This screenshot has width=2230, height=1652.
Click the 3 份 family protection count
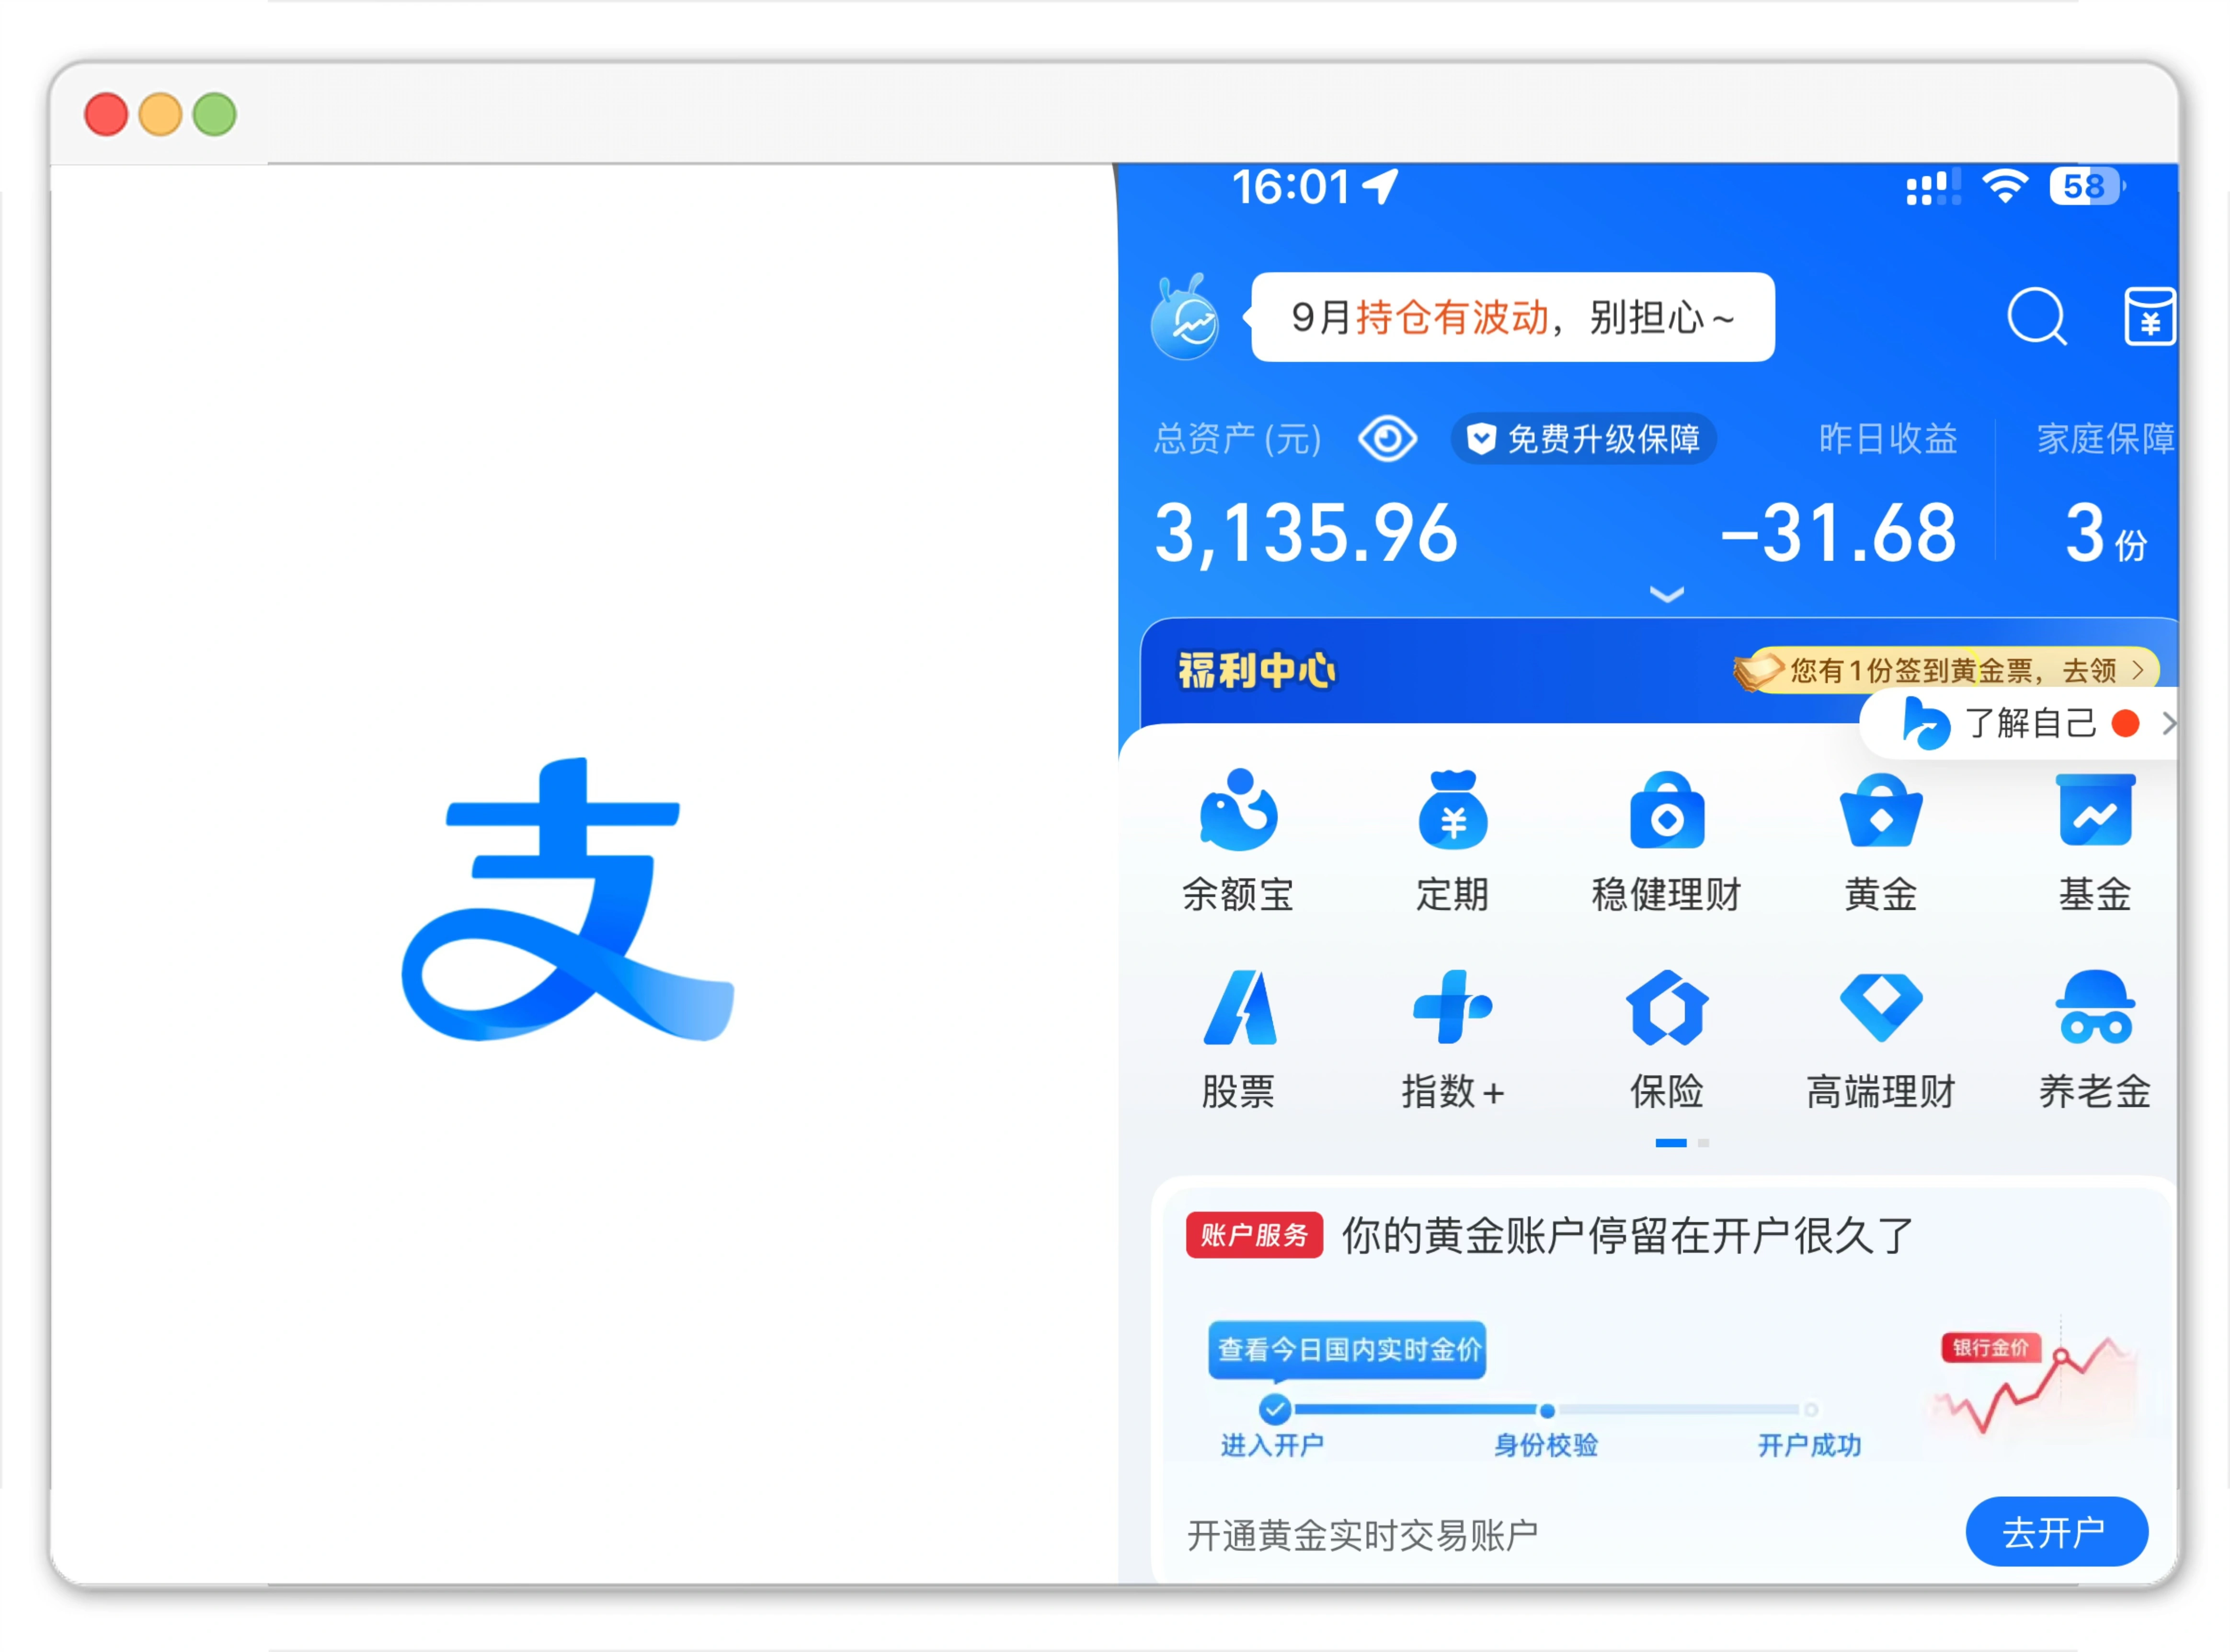(x=2106, y=533)
